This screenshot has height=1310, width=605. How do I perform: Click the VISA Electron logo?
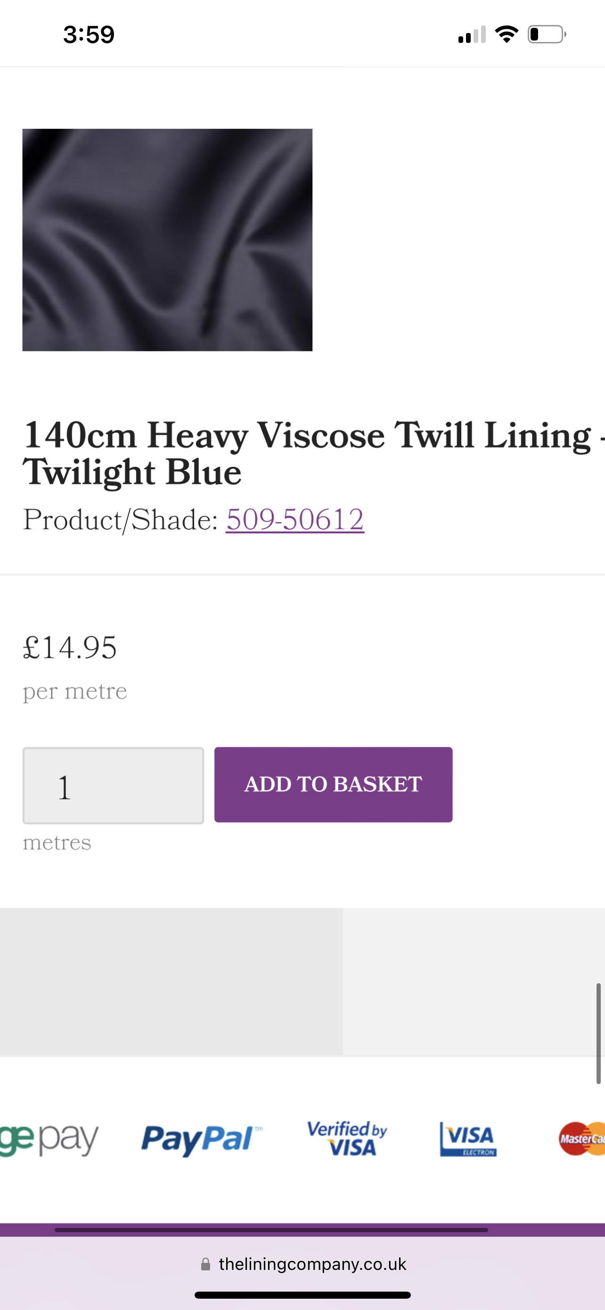point(468,1139)
